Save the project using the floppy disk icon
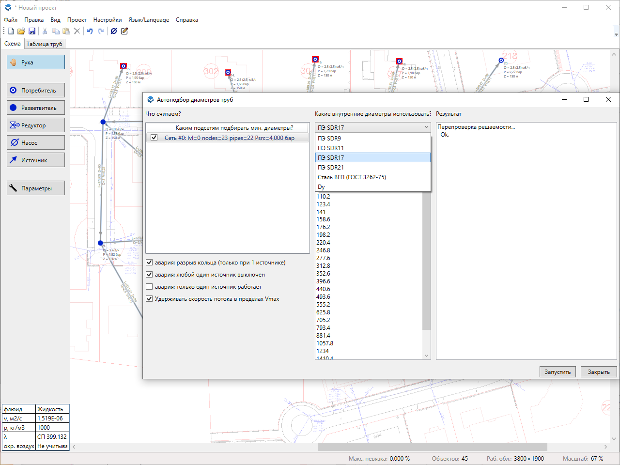This screenshot has width=620, height=465. click(32, 31)
